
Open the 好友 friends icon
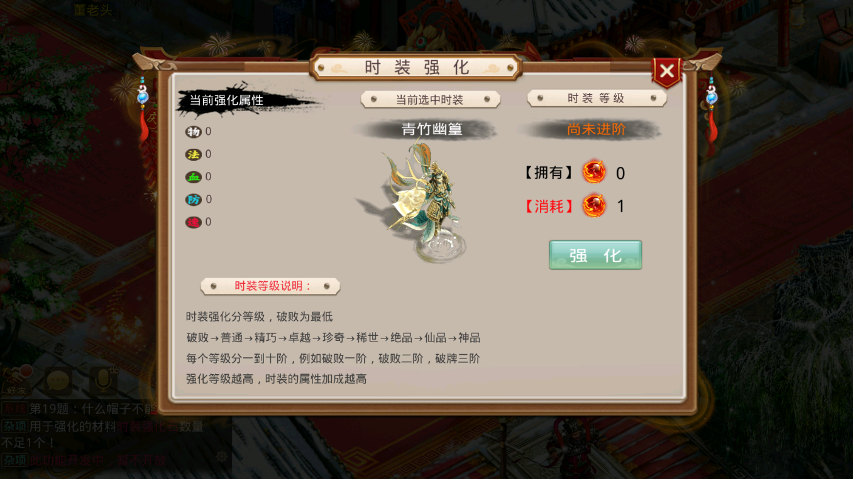click(18, 380)
